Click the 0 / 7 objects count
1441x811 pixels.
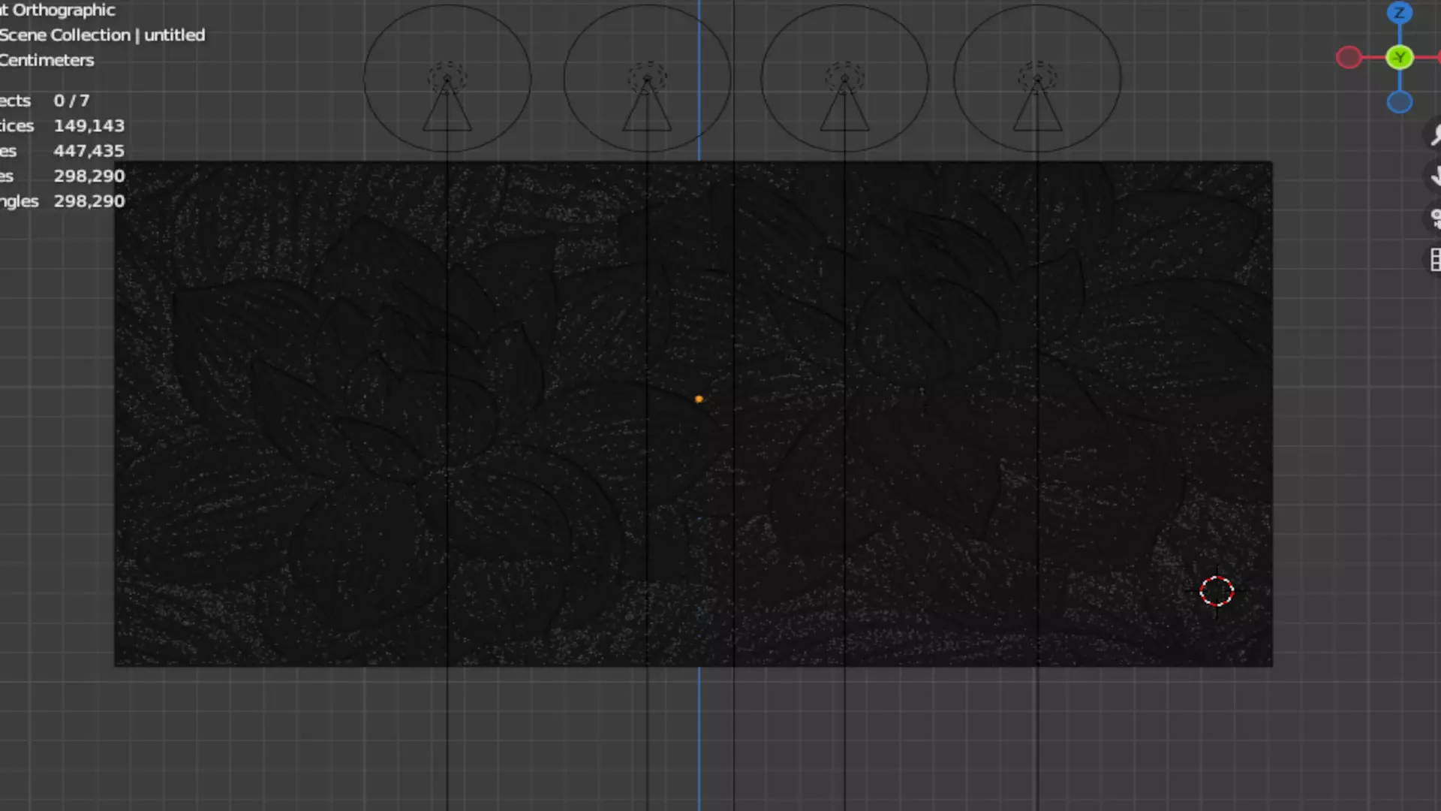point(71,101)
